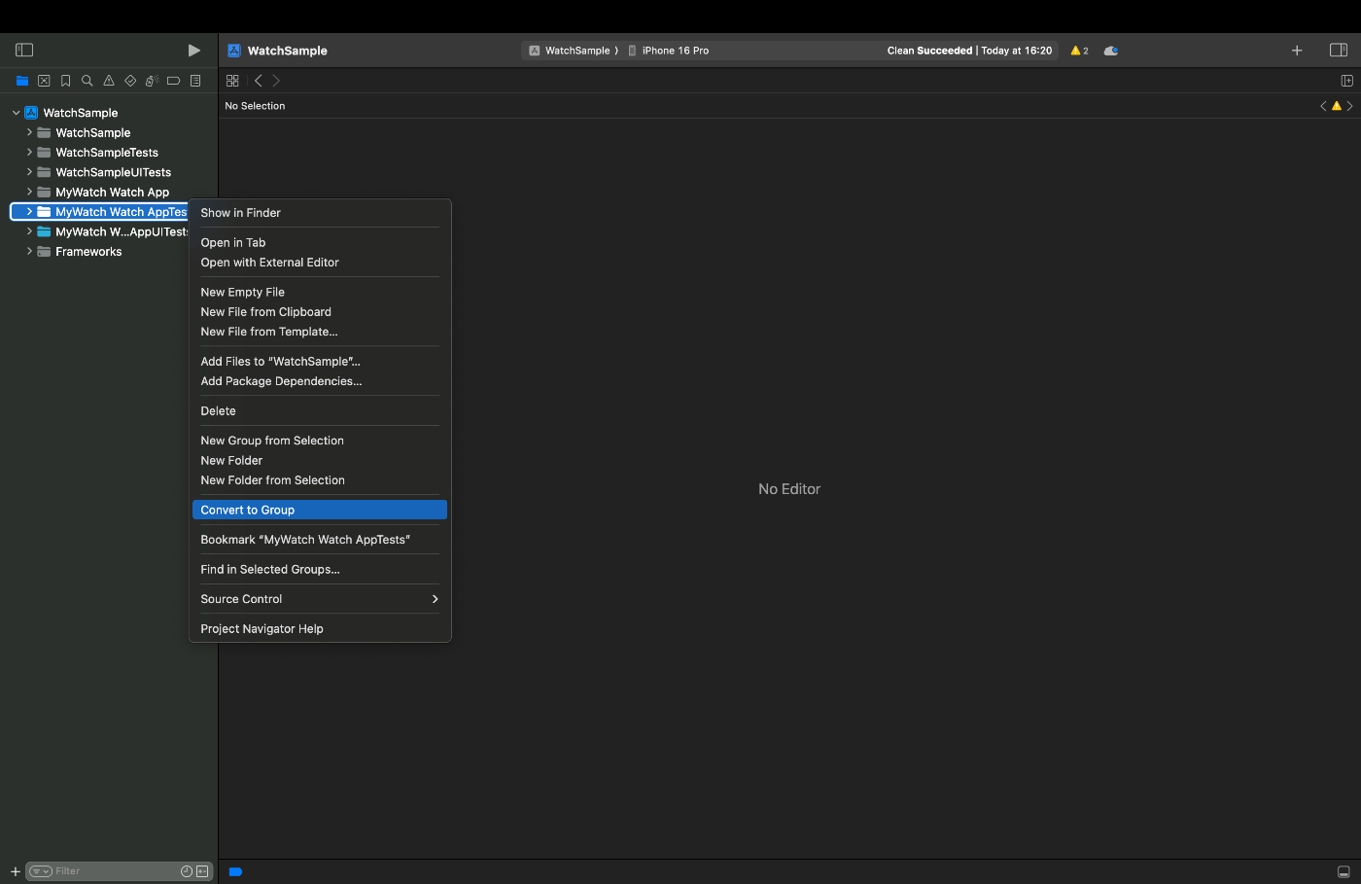Toggle the navigator sidebar panel

point(25,50)
